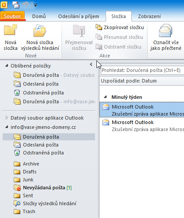Select Doručená pošta under info@ account

click(x=49, y=137)
